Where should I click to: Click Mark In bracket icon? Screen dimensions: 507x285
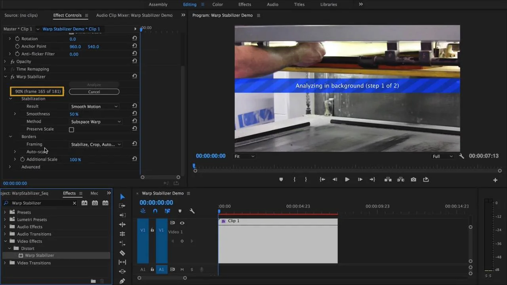294,179
